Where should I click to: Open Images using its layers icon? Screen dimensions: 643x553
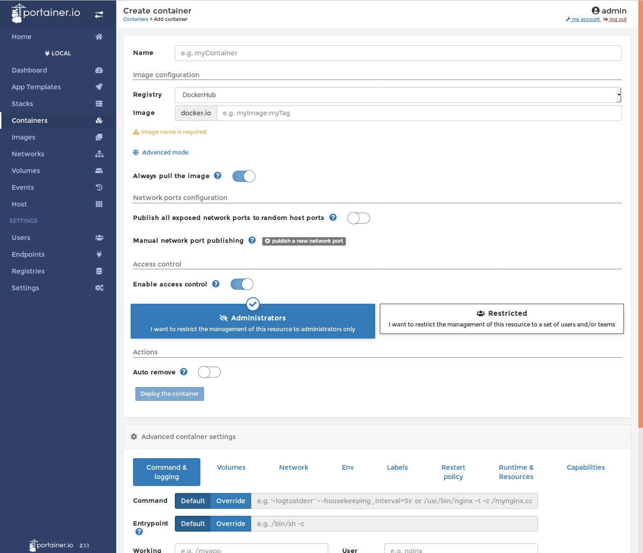click(x=99, y=137)
